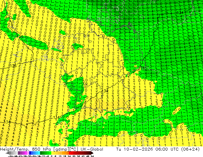Click the '[gdmp]' unit label
This screenshot has height=157, width=203.
[61, 149]
